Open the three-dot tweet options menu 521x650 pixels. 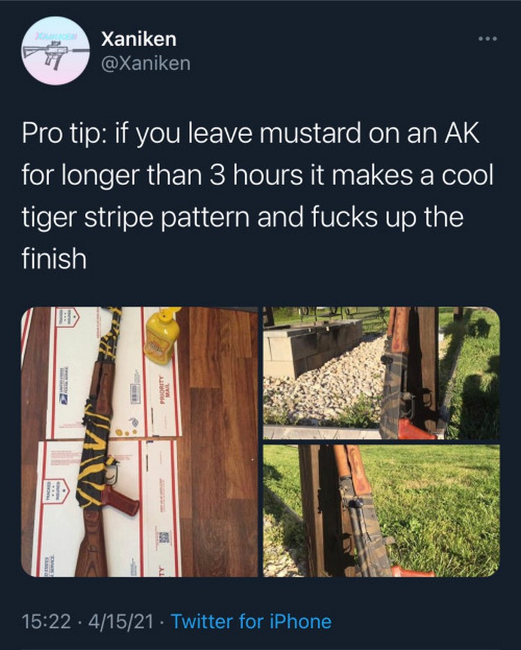pos(488,38)
